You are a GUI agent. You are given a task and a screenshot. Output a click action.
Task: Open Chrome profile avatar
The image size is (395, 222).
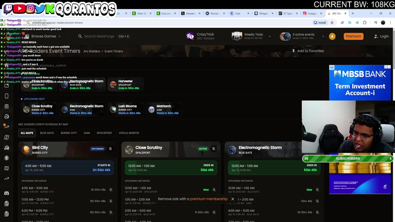[x=383, y=23]
